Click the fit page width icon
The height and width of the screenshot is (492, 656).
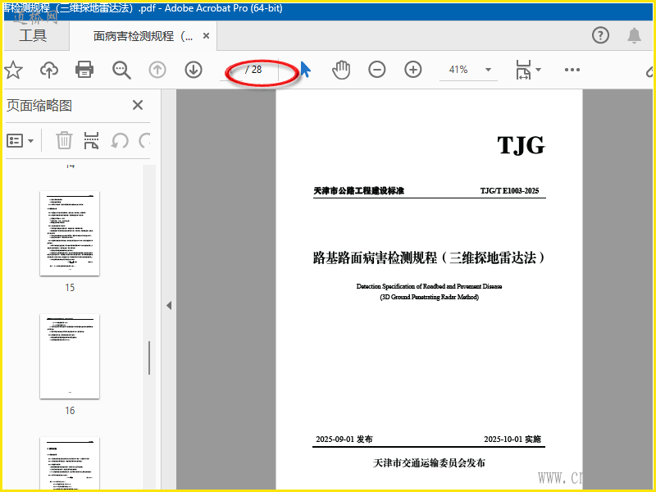(523, 70)
